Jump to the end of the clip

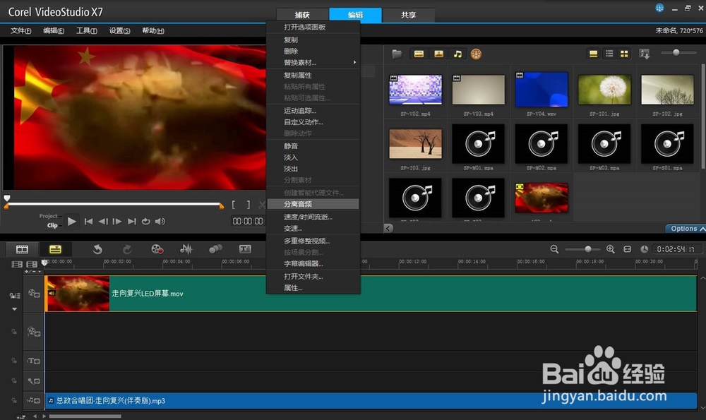click(131, 221)
